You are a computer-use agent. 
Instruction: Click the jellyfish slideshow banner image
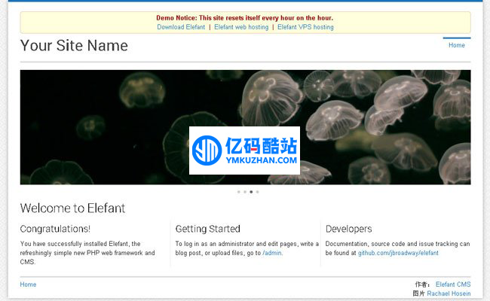click(245, 127)
